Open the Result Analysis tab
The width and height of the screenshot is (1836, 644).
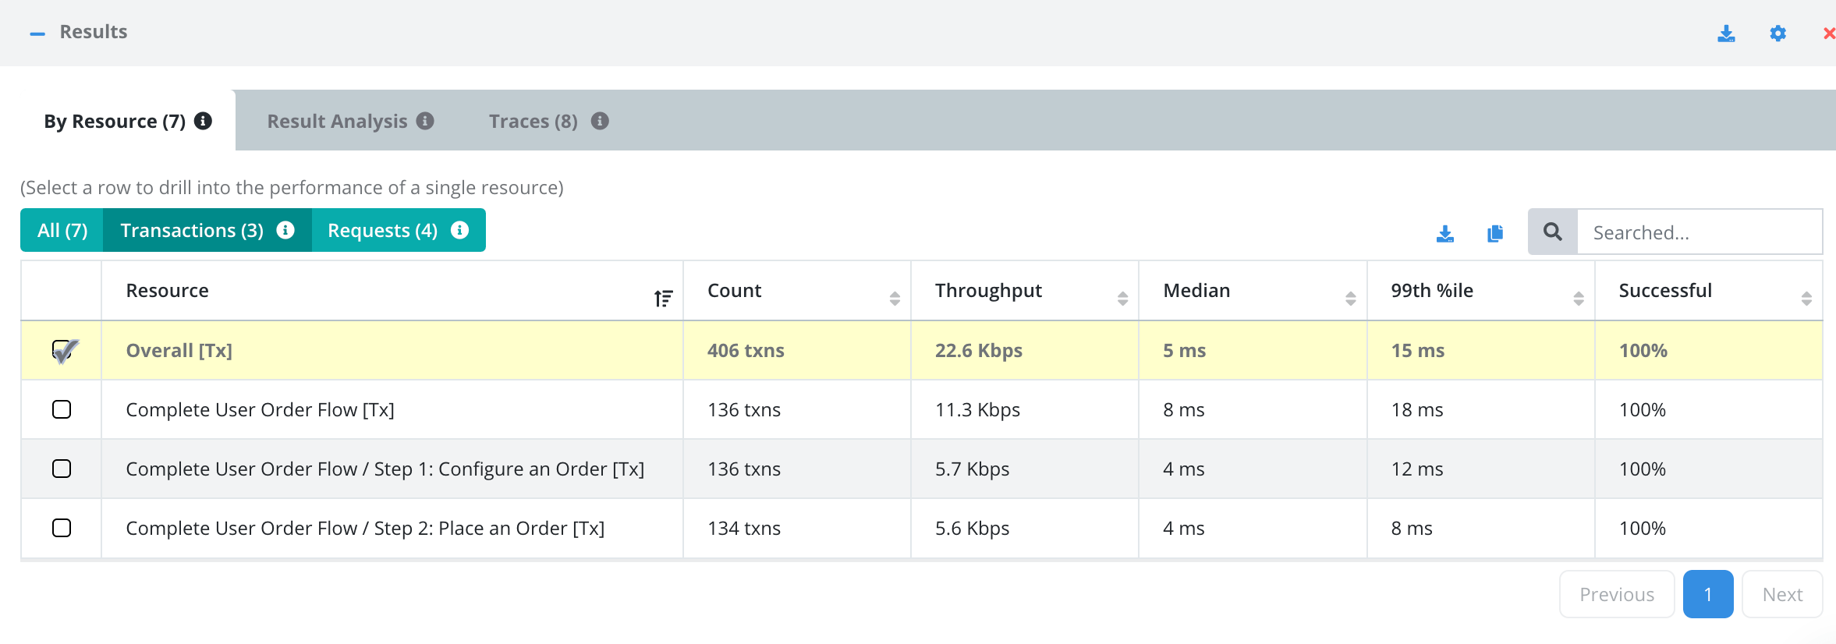(337, 122)
